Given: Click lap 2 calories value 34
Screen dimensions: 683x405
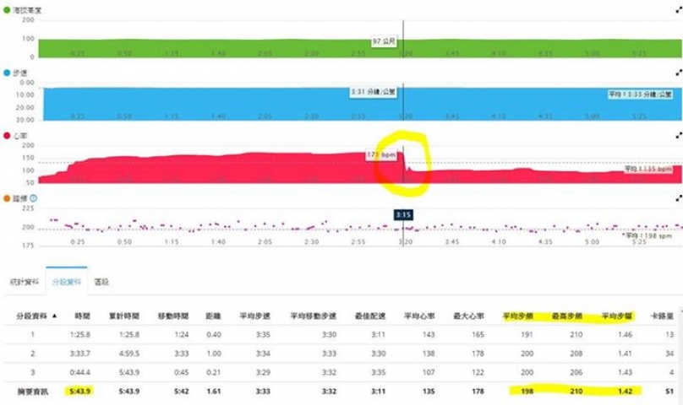Looking at the screenshot, I should tap(669, 354).
